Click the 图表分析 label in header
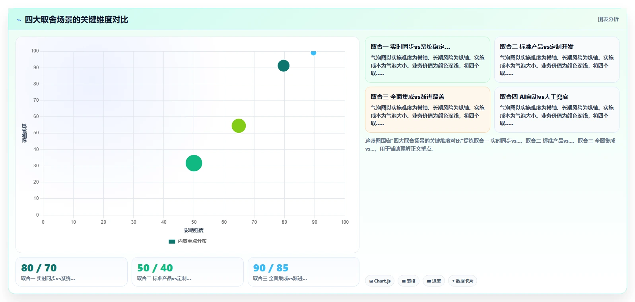 point(608,19)
